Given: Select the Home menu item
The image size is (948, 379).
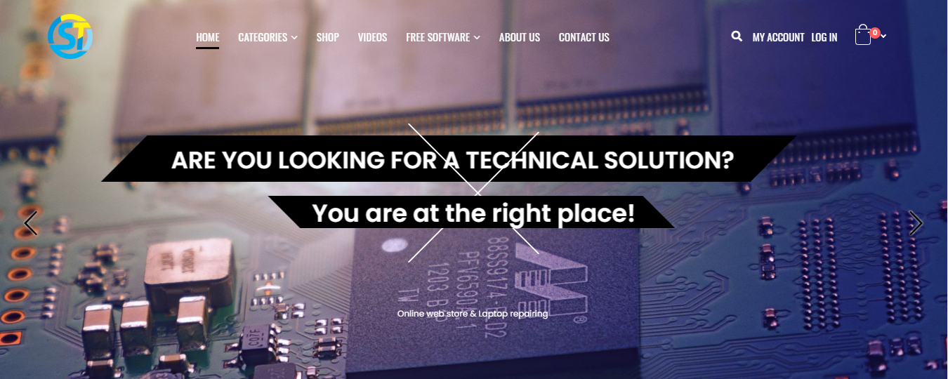Looking at the screenshot, I should tap(207, 37).
